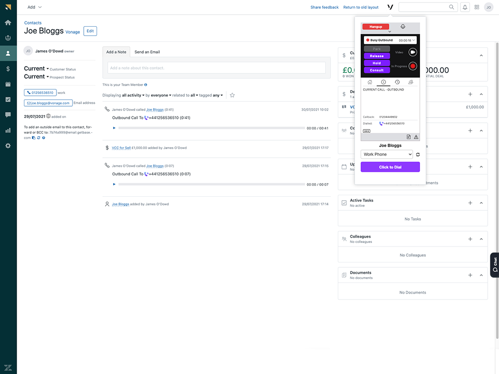Image resolution: width=499 pixels, height=374 pixels.
Task: Open the Add menu in the top bar
Action: point(32,7)
